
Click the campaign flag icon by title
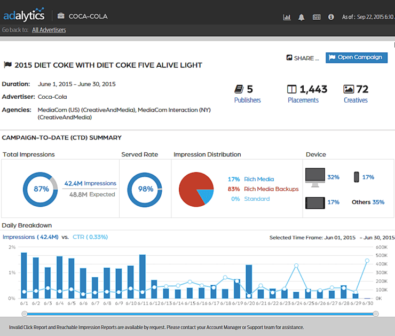click(x=8, y=65)
